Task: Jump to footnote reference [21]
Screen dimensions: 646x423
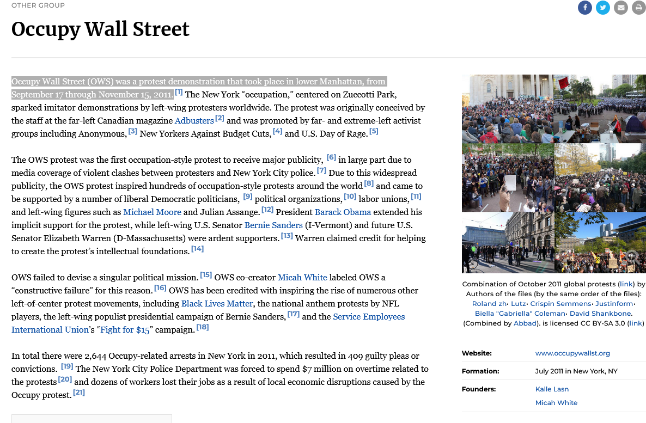Action: (x=78, y=393)
